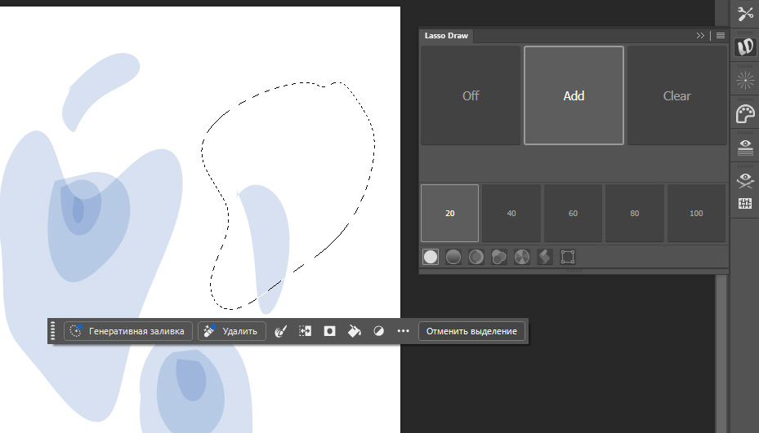Click the Генеративная заливка button
This screenshot has height=433, width=759.
[x=129, y=331]
